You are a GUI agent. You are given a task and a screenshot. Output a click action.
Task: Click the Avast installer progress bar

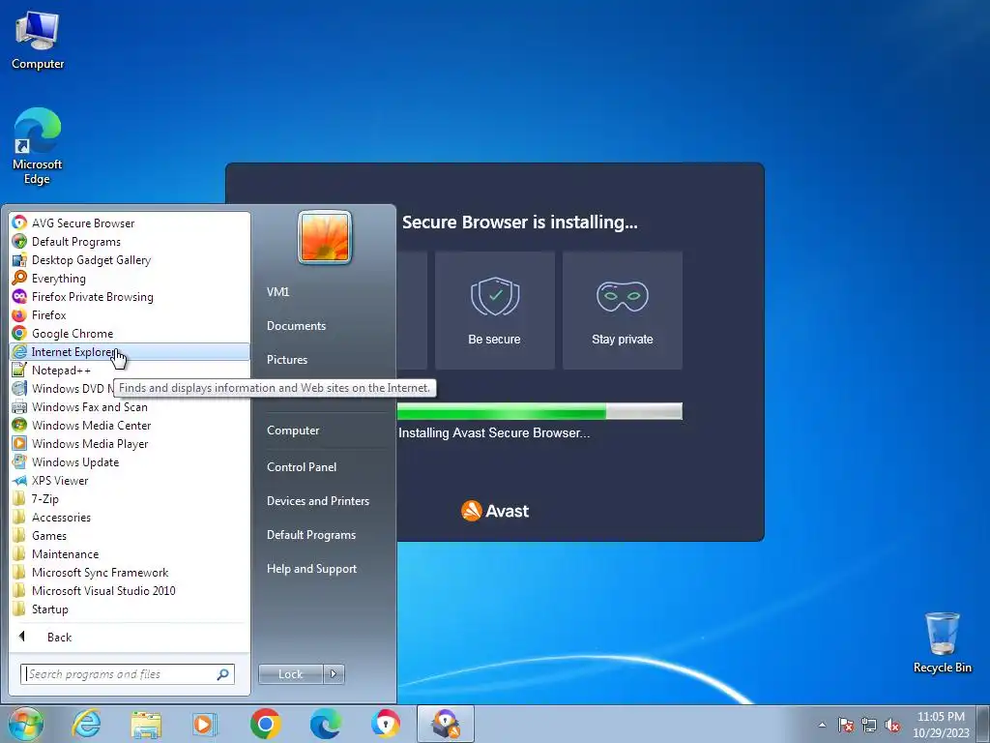539,411
